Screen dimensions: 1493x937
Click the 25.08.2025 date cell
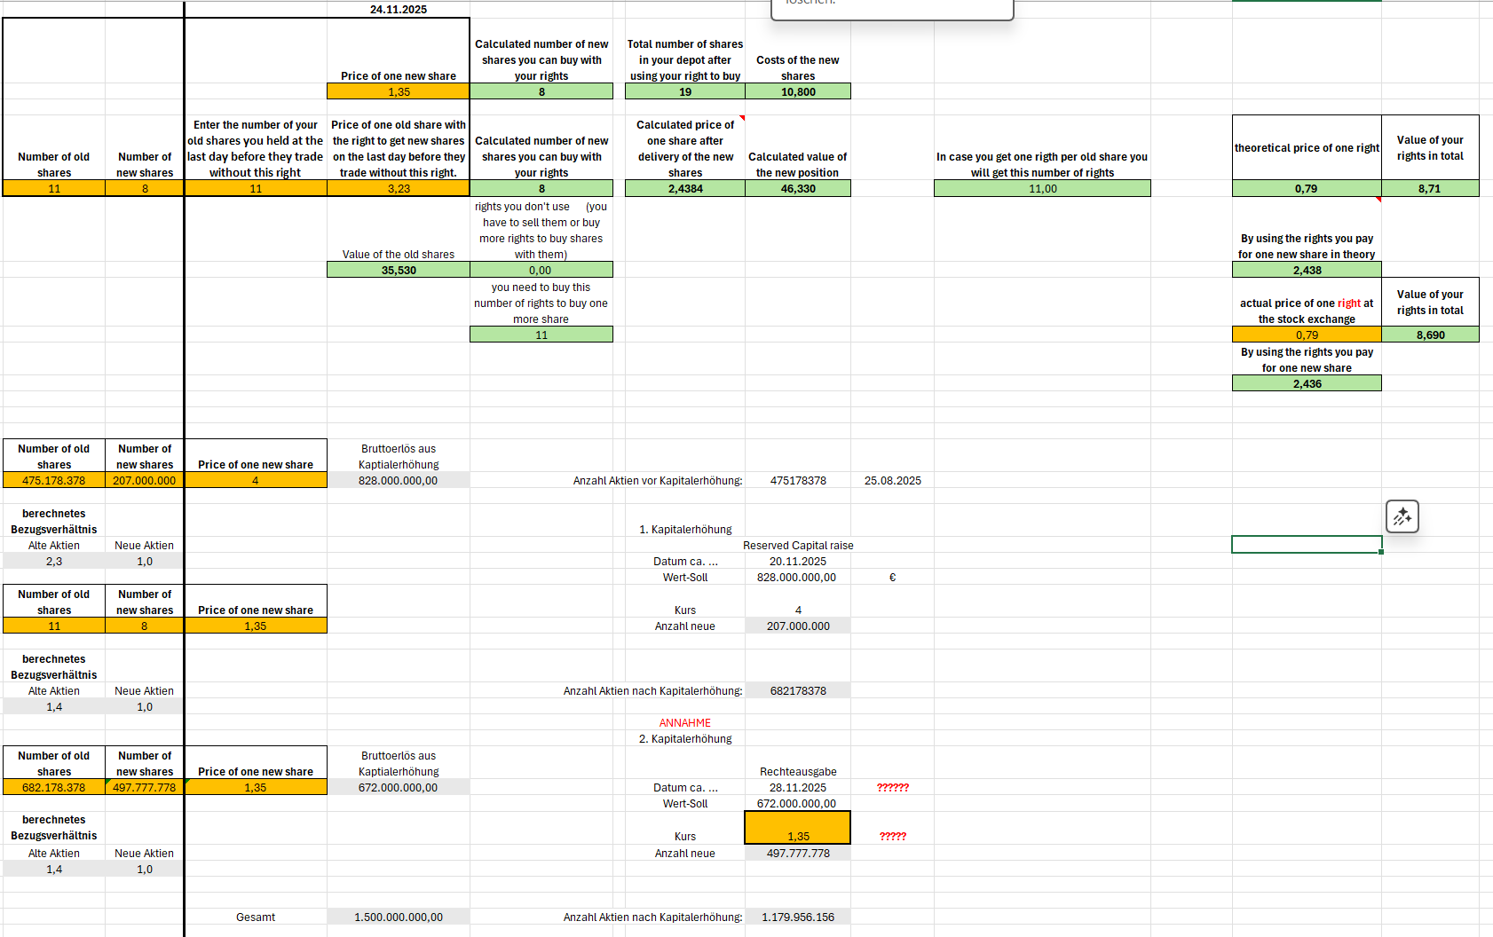(x=892, y=481)
